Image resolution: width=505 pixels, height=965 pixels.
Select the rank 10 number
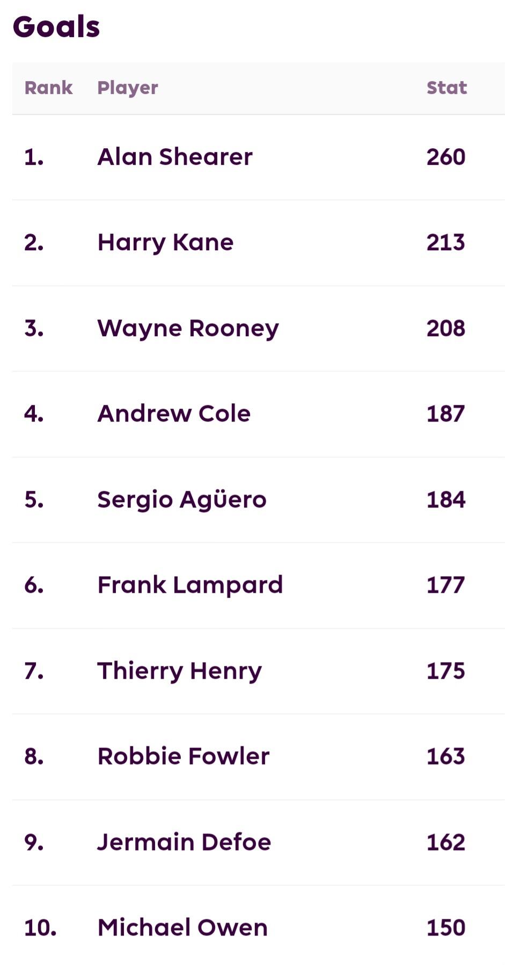coord(40,927)
